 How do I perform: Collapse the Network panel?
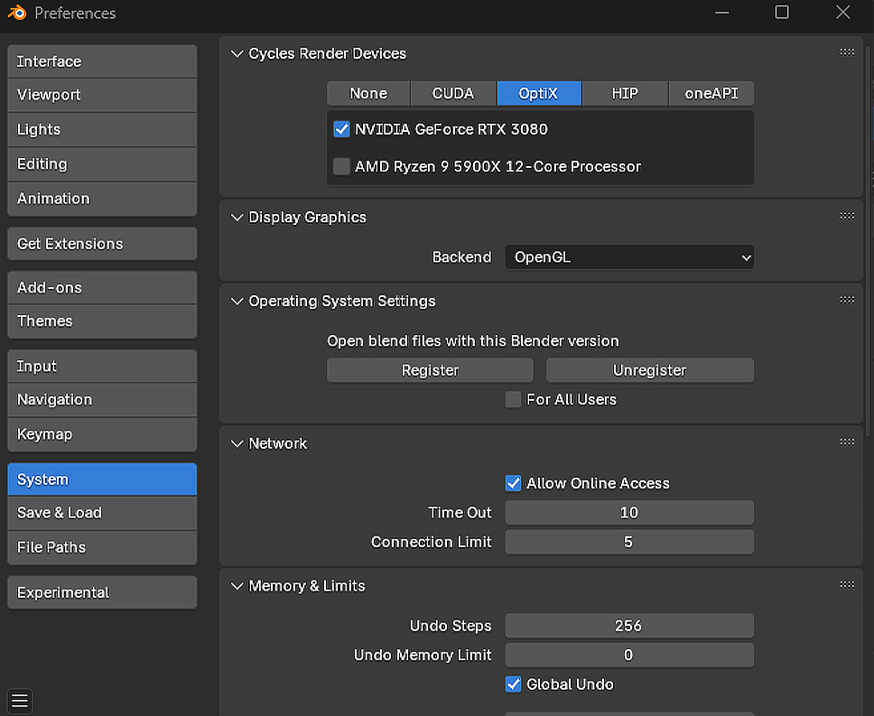(237, 443)
